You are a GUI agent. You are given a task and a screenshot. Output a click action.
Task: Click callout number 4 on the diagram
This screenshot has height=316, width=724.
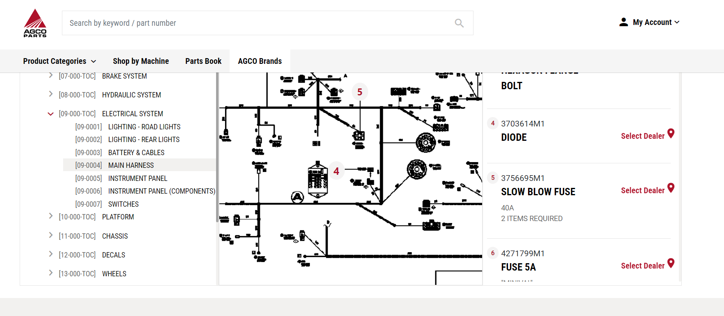pyautogui.click(x=336, y=171)
